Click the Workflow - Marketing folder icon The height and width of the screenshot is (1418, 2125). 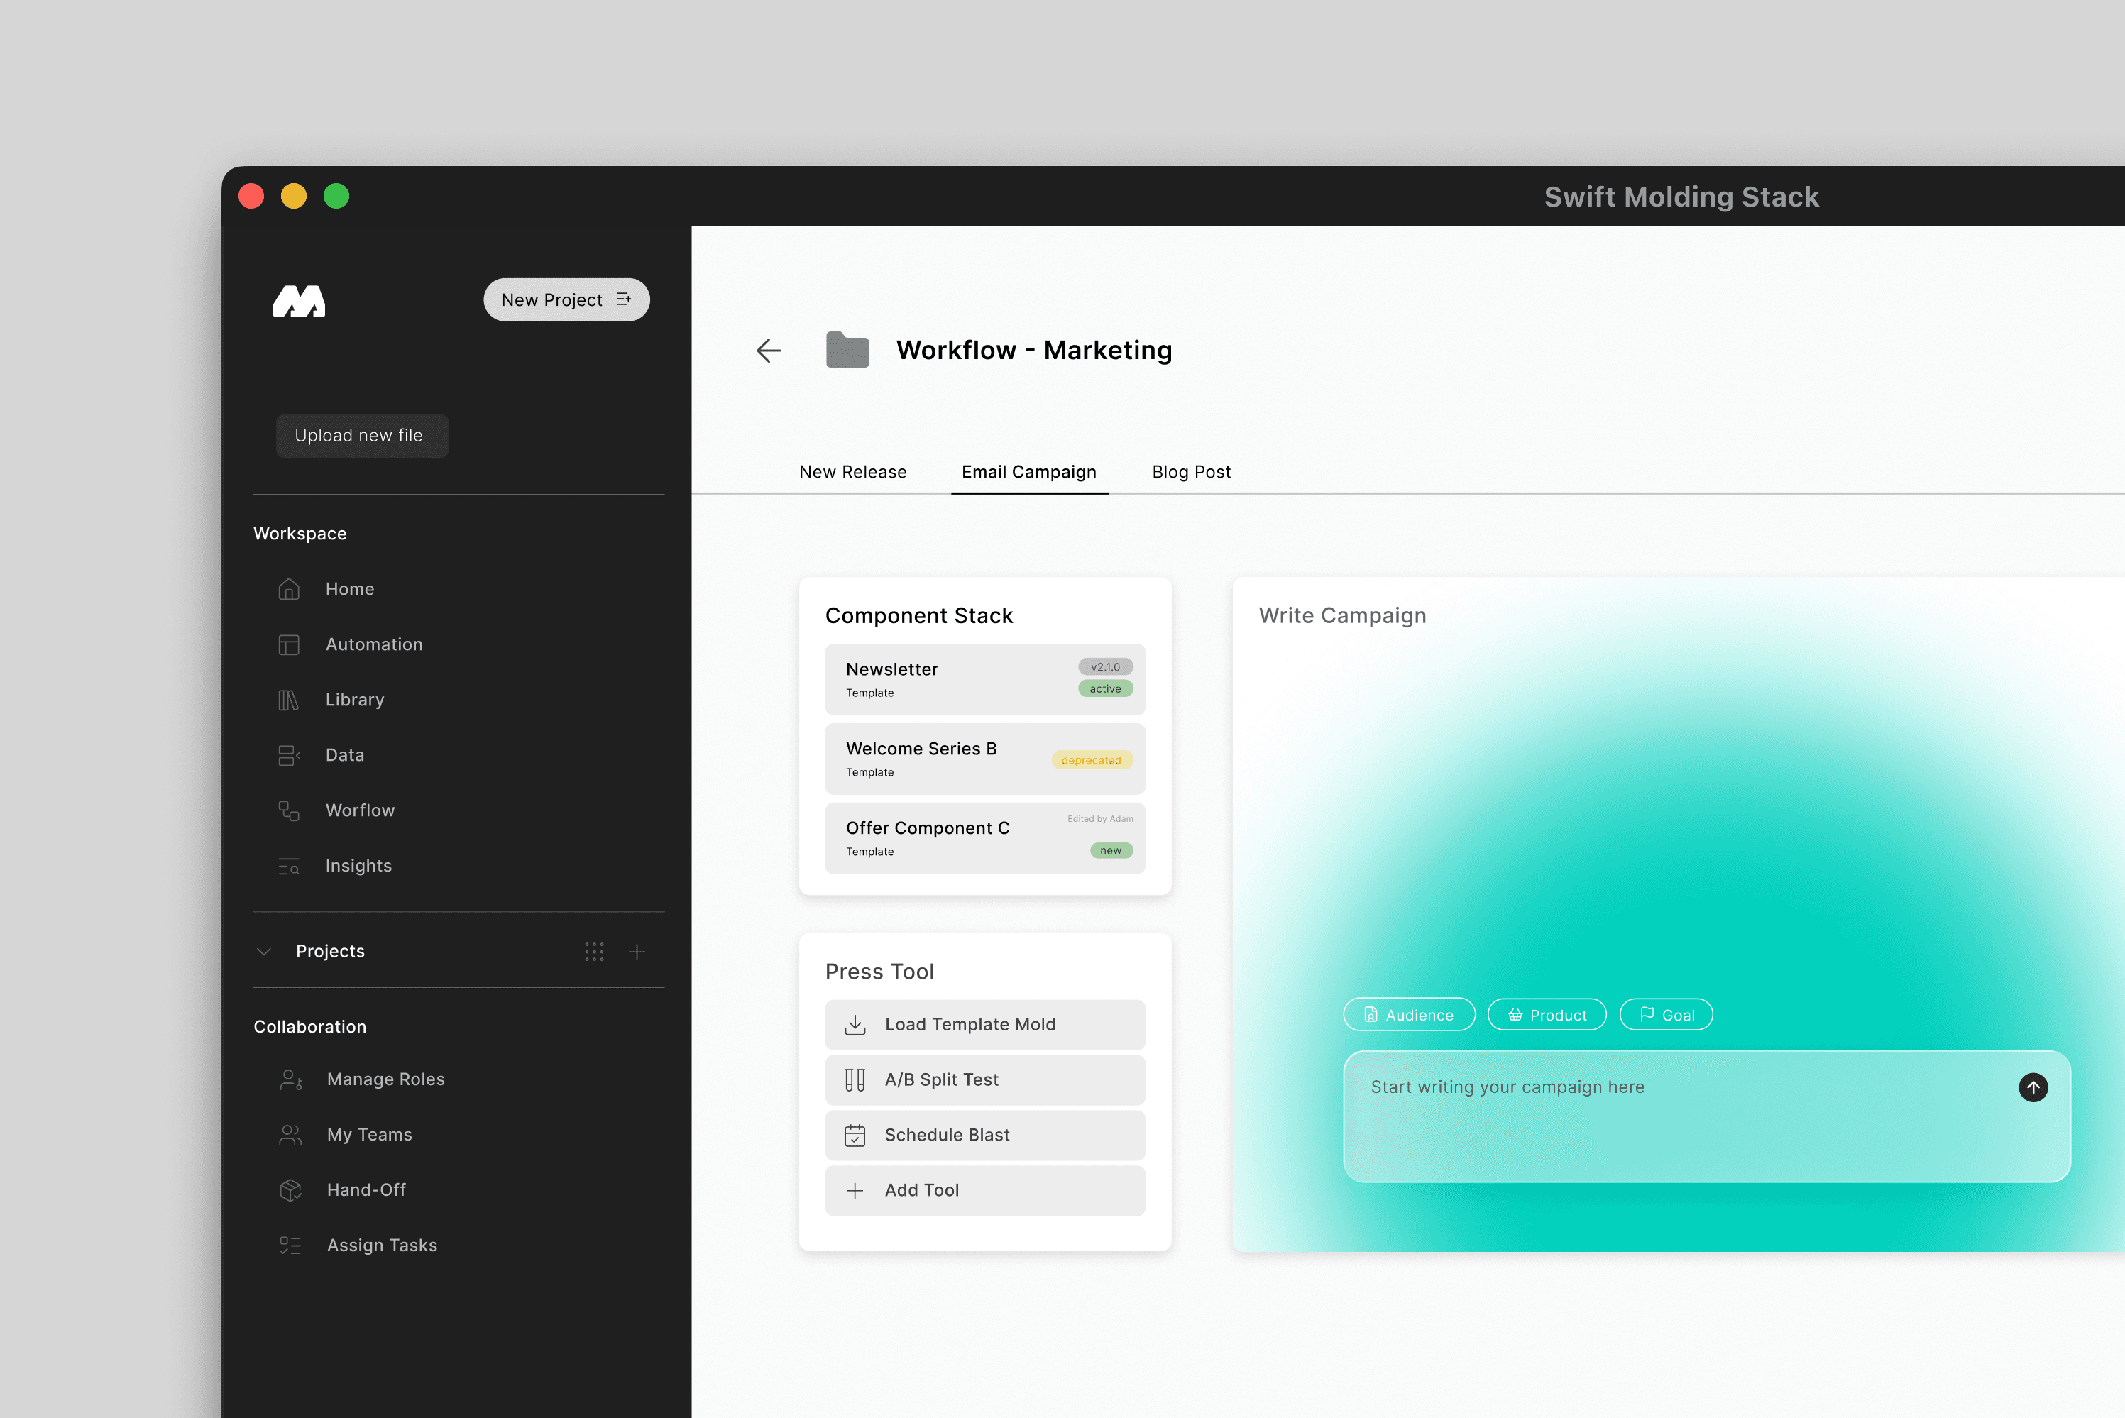pyautogui.click(x=847, y=350)
